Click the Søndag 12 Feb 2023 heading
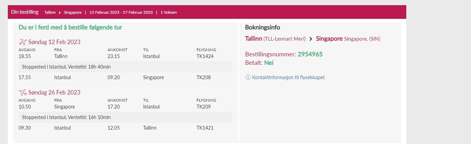471x144 pixels. tap(54, 42)
